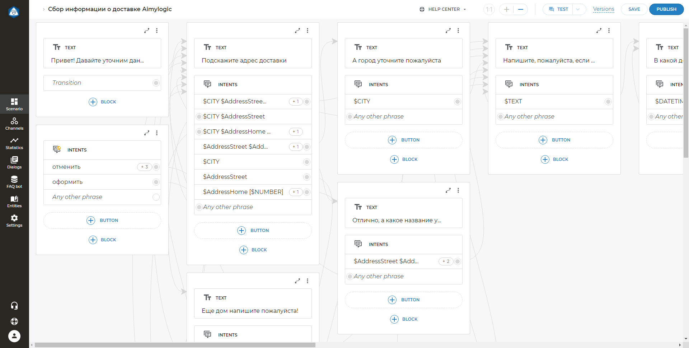Click the PUBLISH button
Viewport: 689px width, 348px height.
click(666, 9)
